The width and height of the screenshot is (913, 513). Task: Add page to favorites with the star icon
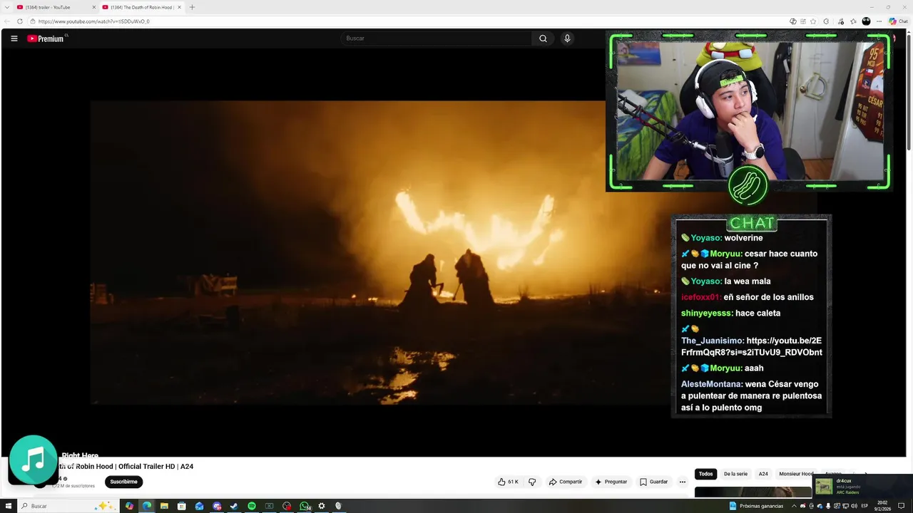tap(813, 21)
